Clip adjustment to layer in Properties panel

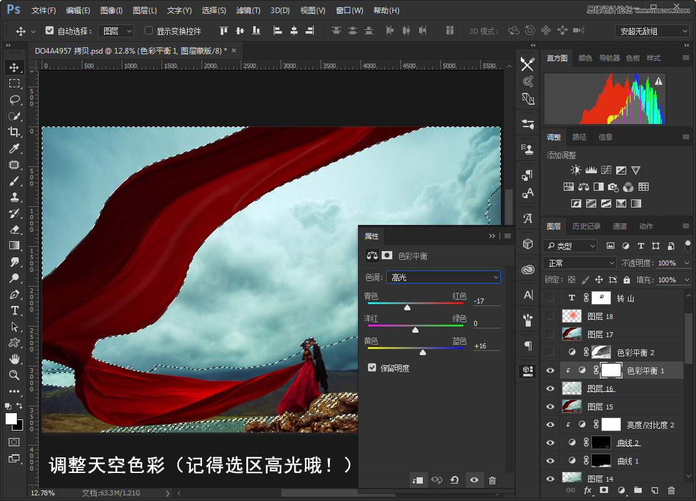pyautogui.click(x=417, y=480)
